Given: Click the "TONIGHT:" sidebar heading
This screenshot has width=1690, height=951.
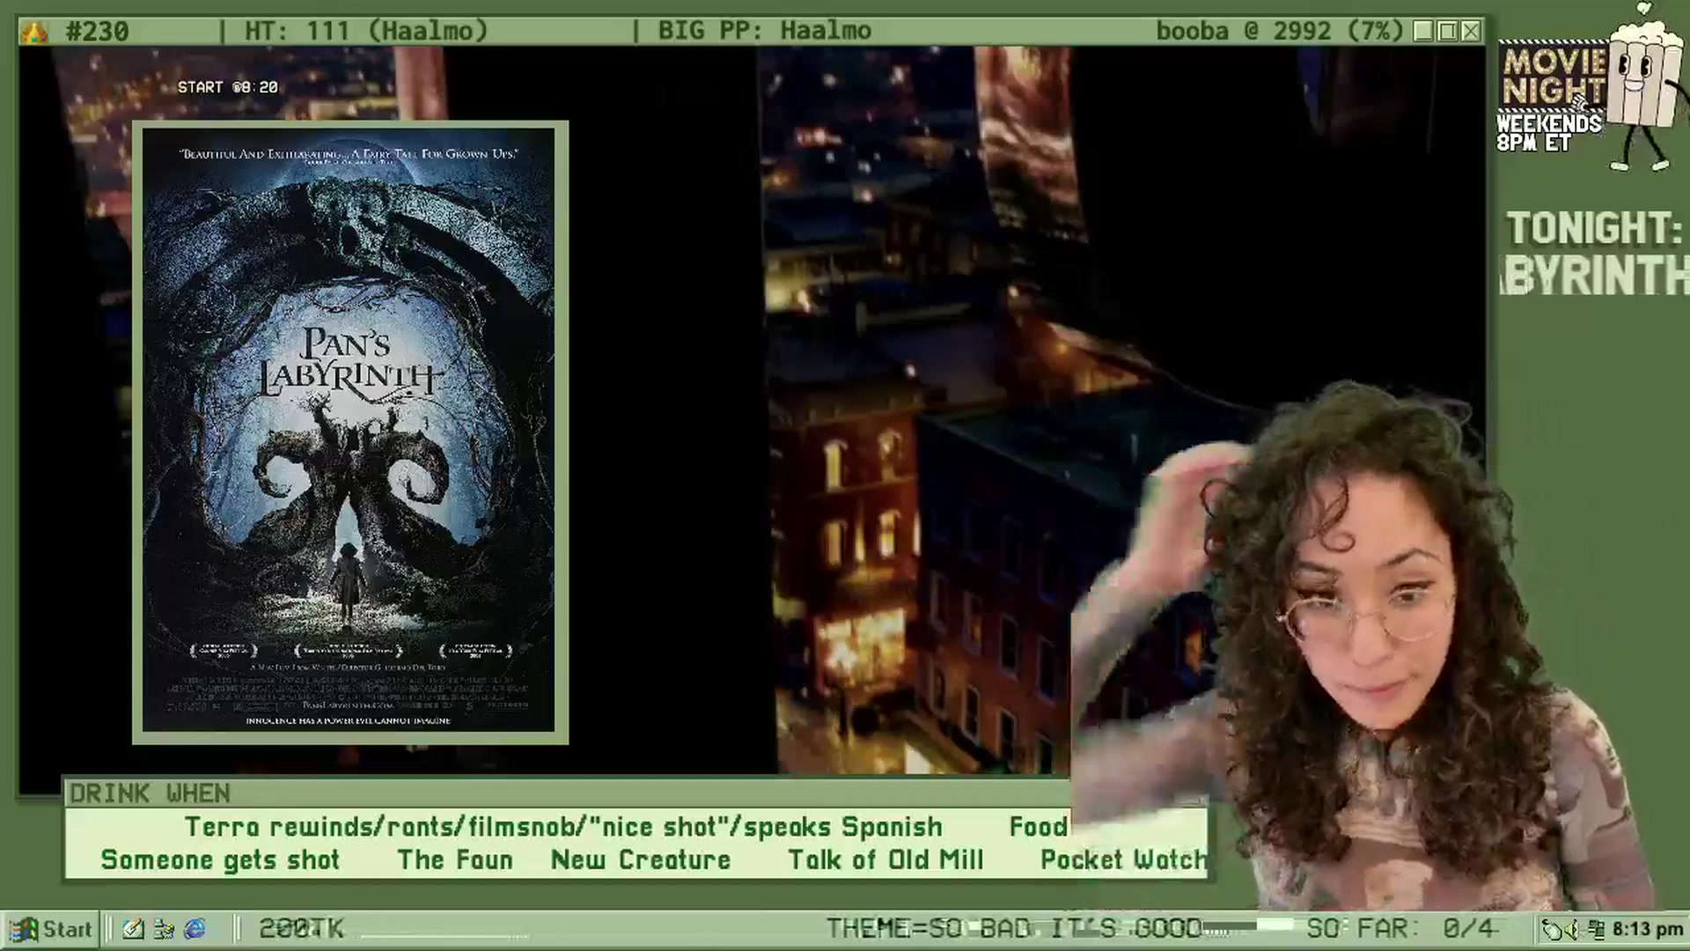Looking at the screenshot, I should click(x=1594, y=229).
